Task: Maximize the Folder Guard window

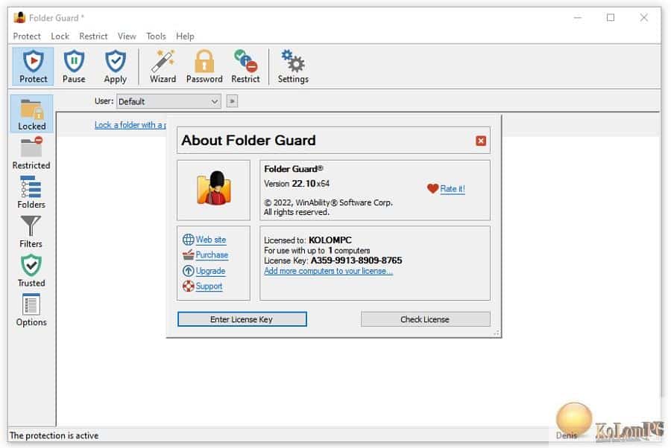Action: 611,18
